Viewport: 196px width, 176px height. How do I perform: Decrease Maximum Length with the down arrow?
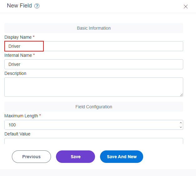pyautogui.click(x=181, y=127)
